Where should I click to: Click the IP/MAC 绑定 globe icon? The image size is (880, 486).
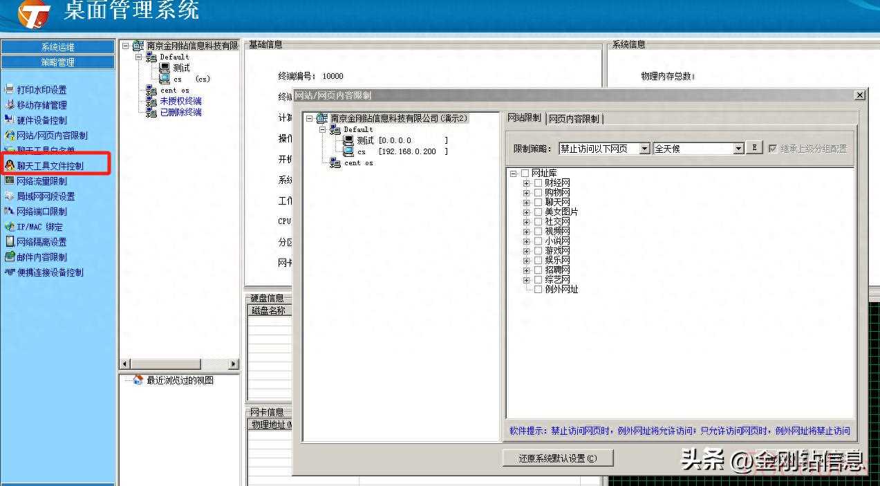click(9, 227)
